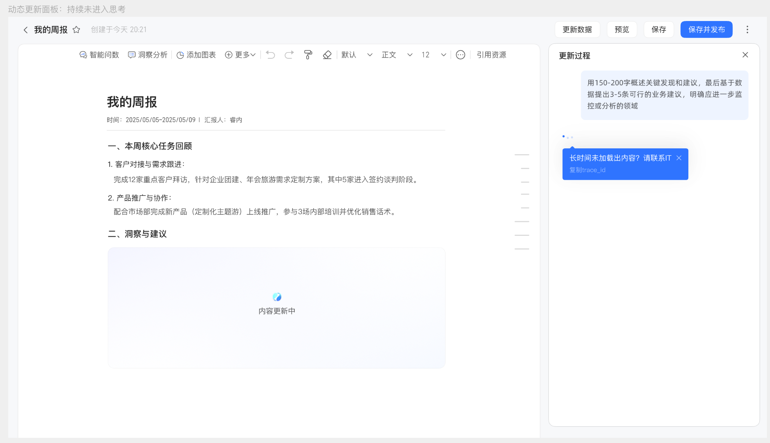Select the format painter icon
Image resolution: width=770 pixels, height=443 pixels.
click(308, 55)
